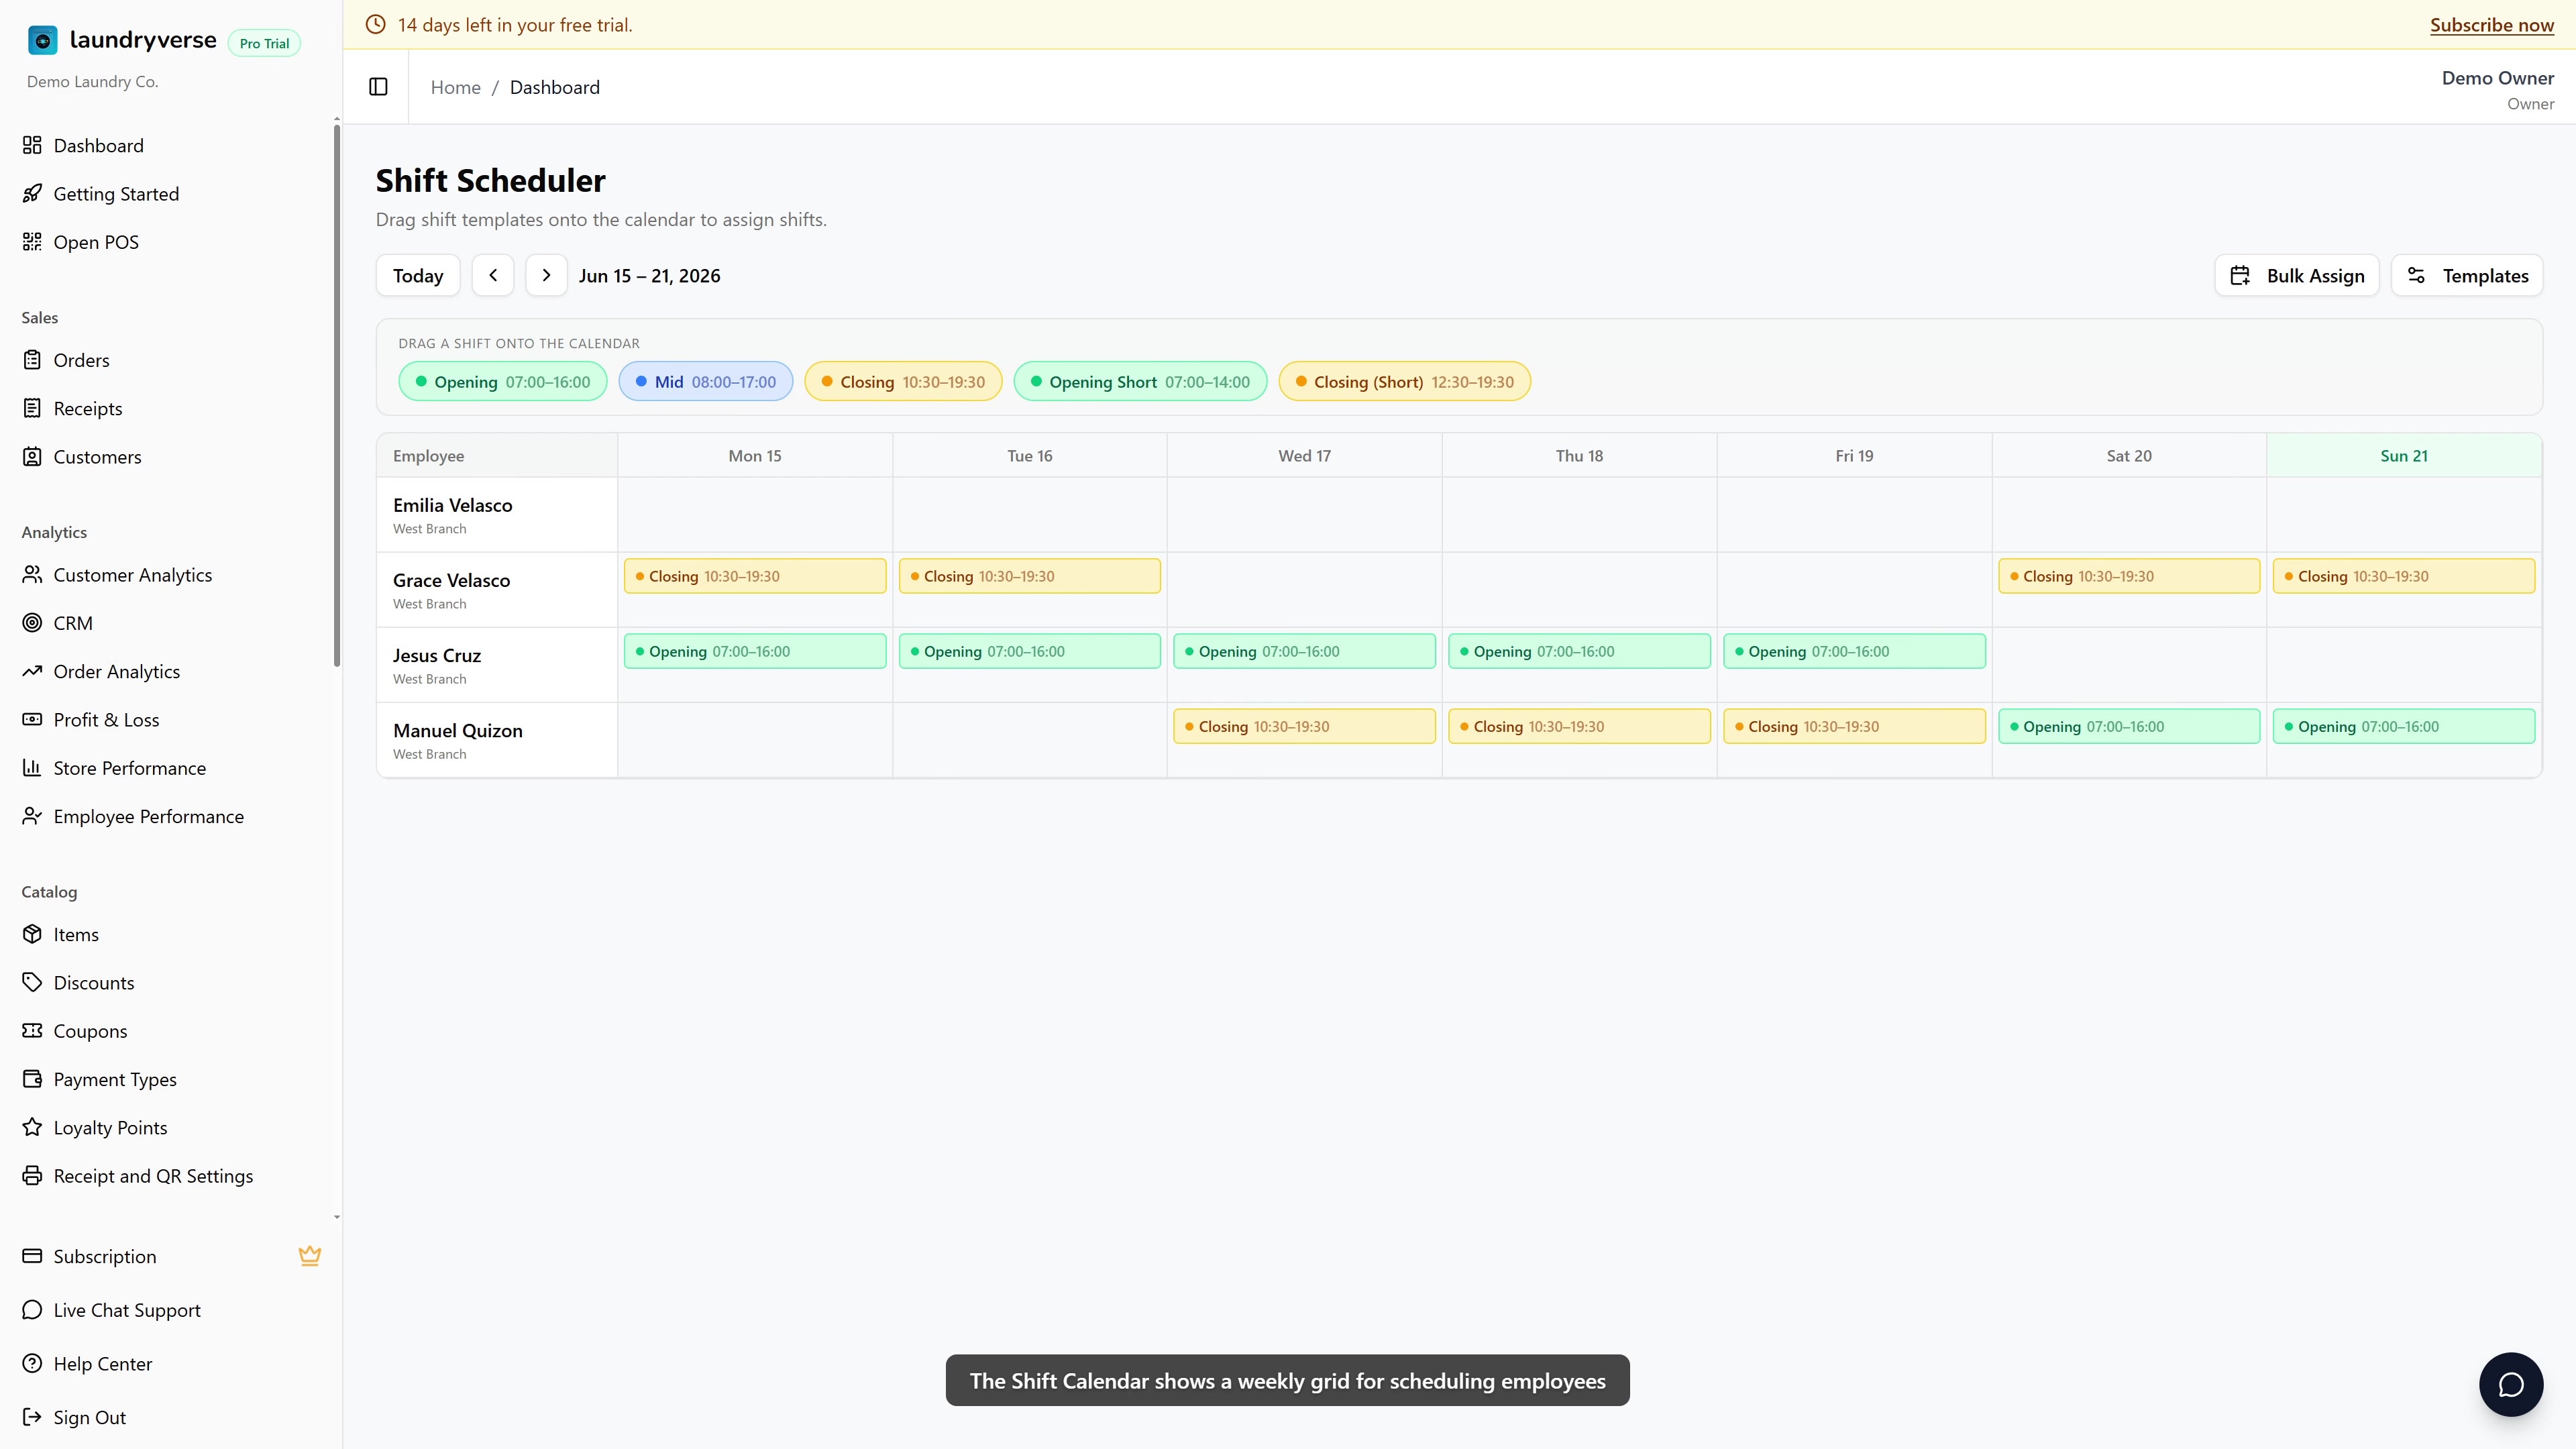Click Manuel Quizon's Sunday Opening shift
The image size is (2576, 1449).
[2404, 726]
